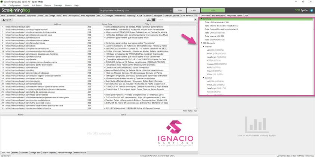Switch to the External tab
Screen dimensions: 315x157
(11, 16)
